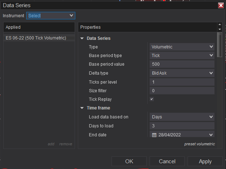Click the Days to load field
The image size is (226, 169).
point(182,126)
